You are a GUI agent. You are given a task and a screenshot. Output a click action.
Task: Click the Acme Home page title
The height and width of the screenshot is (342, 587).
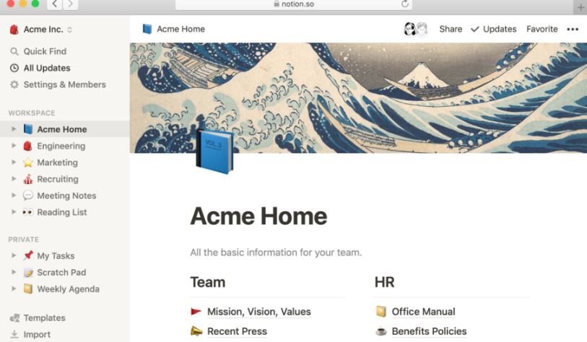258,216
